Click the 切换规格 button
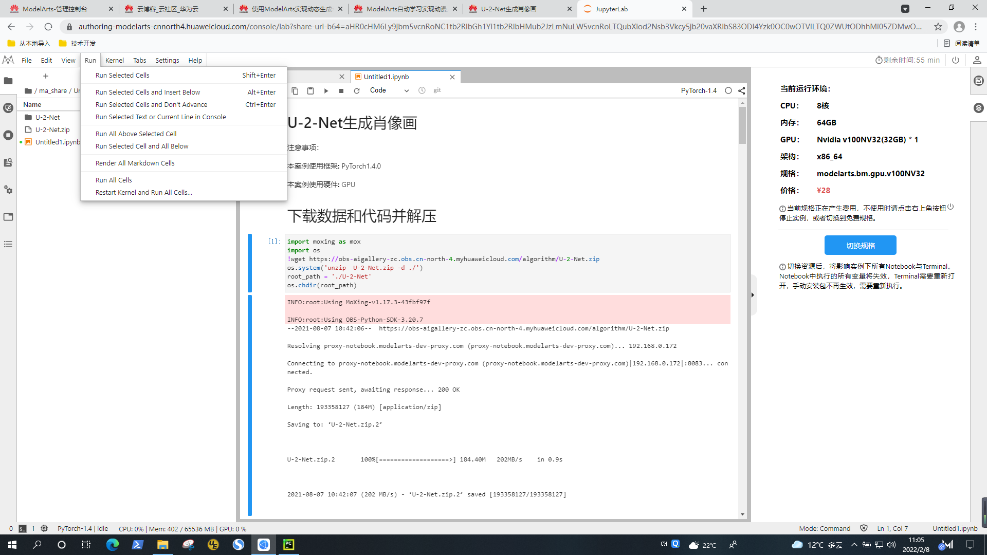Viewport: 987px width, 555px height. (860, 245)
